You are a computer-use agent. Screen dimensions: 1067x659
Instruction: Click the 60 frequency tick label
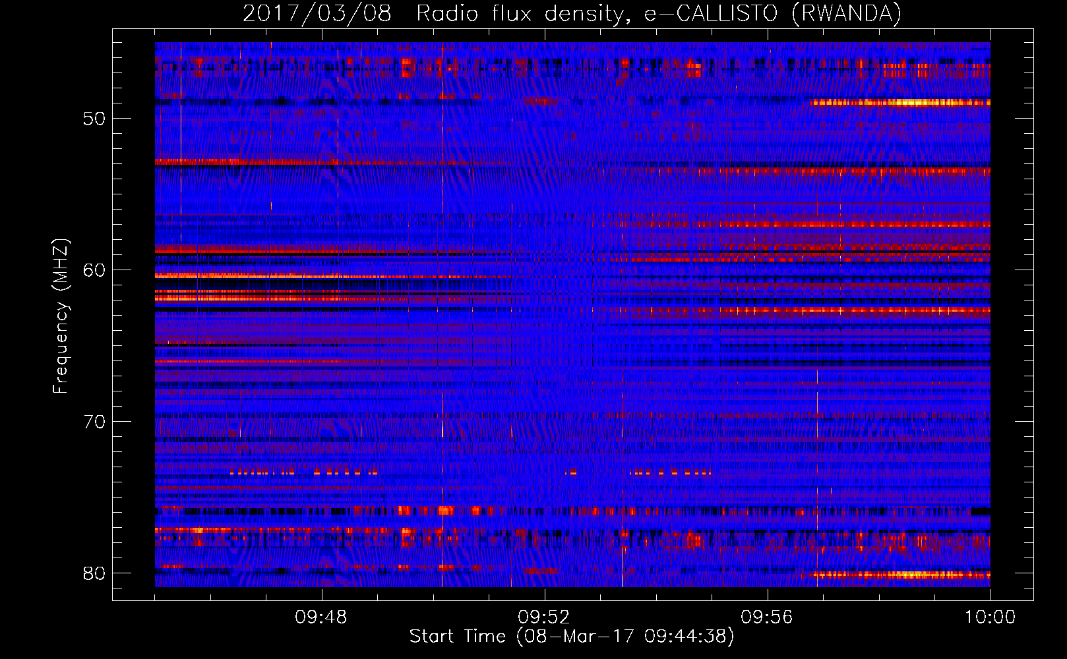click(x=94, y=270)
